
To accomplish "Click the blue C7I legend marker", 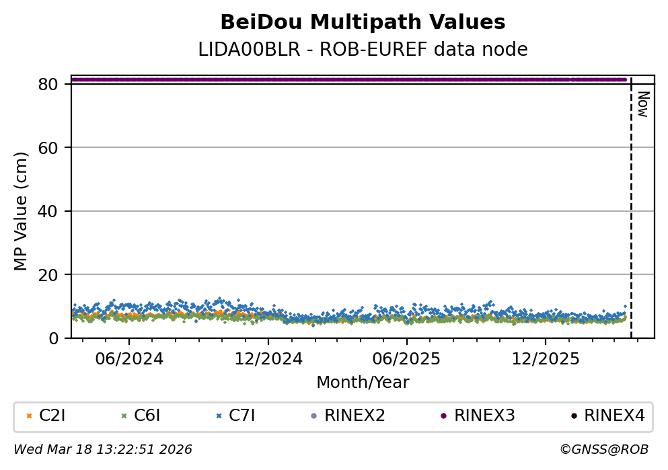I will tap(219, 416).
